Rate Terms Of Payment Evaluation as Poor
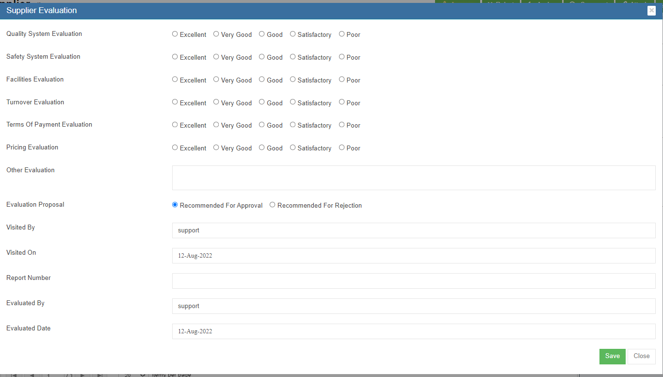The width and height of the screenshot is (663, 377). pyautogui.click(x=342, y=125)
